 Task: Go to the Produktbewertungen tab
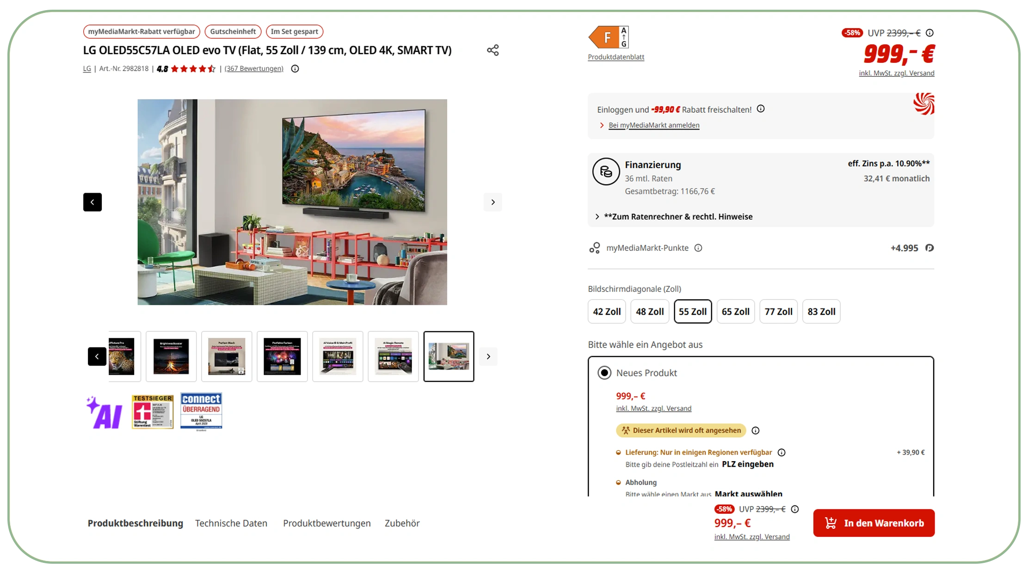[327, 523]
